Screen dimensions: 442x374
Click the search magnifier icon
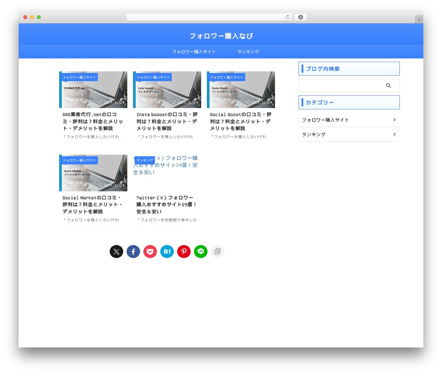[x=388, y=86]
